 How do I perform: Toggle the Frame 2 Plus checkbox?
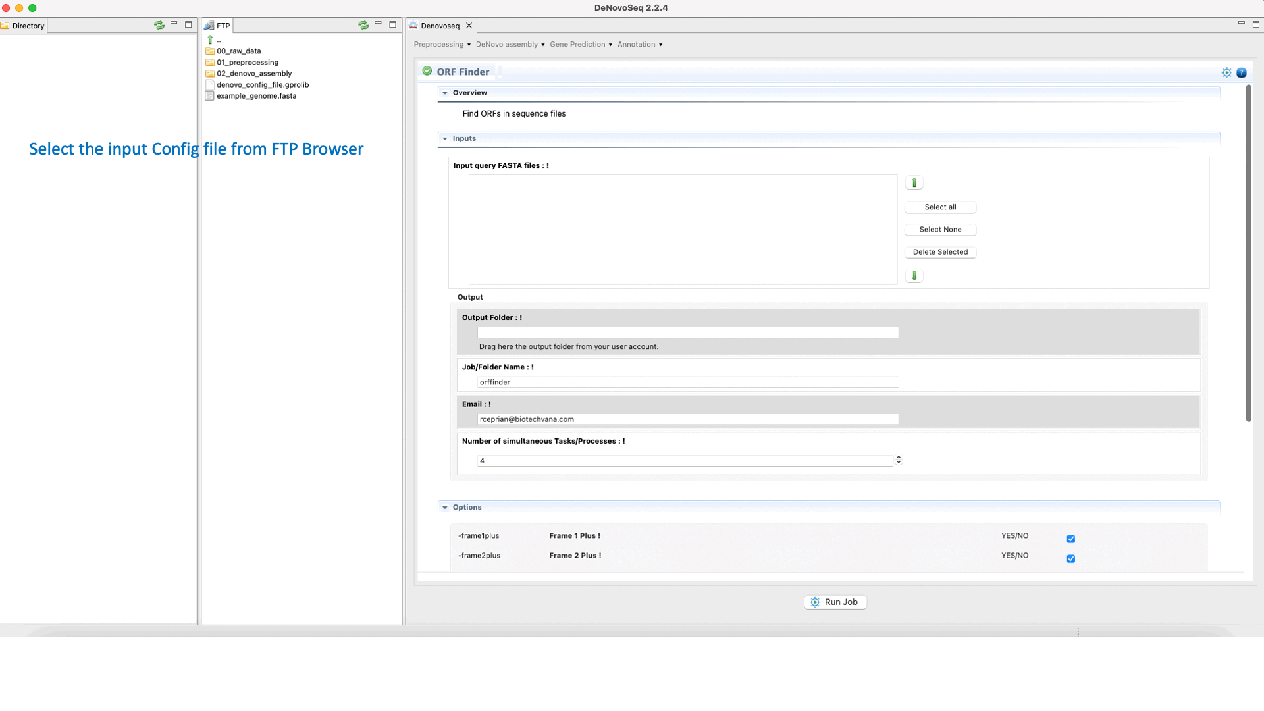[1071, 558]
